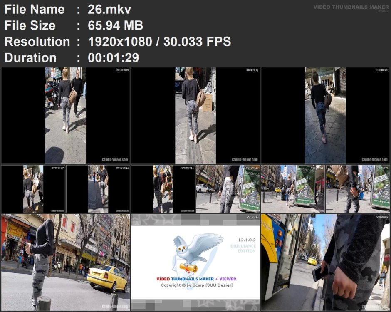Open the small thumbnail at 00:00:34
Screen dimensions: 391x312
coord(98,189)
